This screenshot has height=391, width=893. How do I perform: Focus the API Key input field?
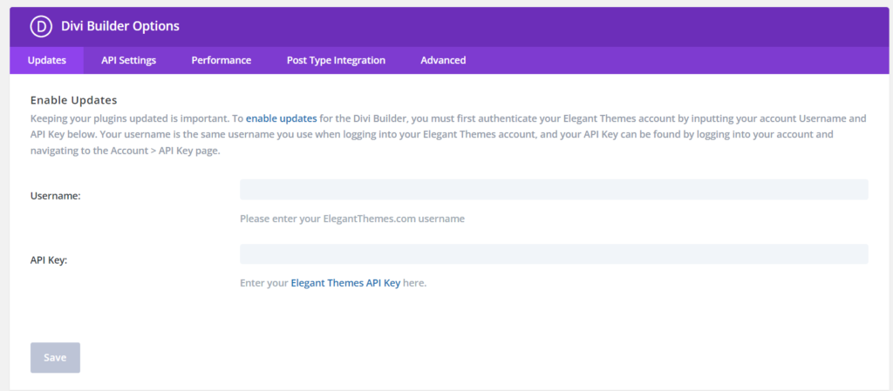click(x=554, y=253)
